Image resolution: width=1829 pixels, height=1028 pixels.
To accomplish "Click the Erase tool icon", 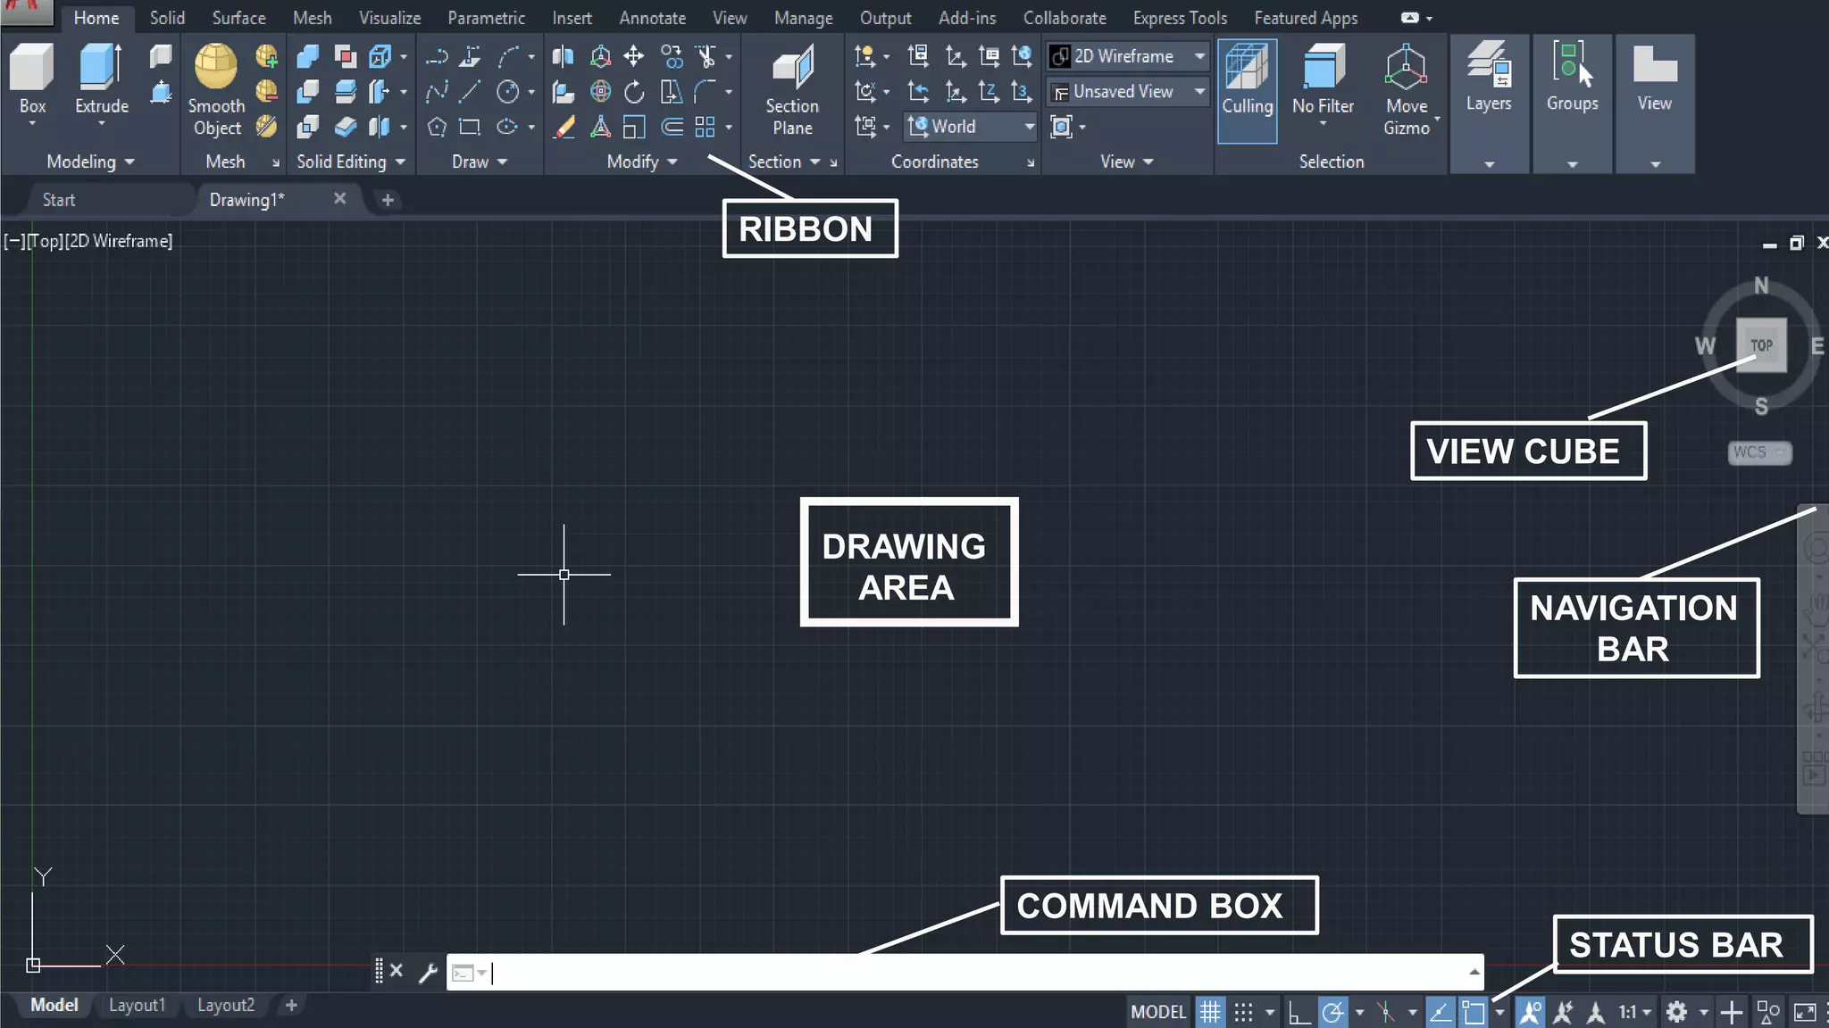I will (x=564, y=127).
